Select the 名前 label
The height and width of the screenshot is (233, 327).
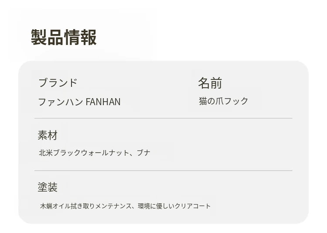pyautogui.click(x=210, y=83)
